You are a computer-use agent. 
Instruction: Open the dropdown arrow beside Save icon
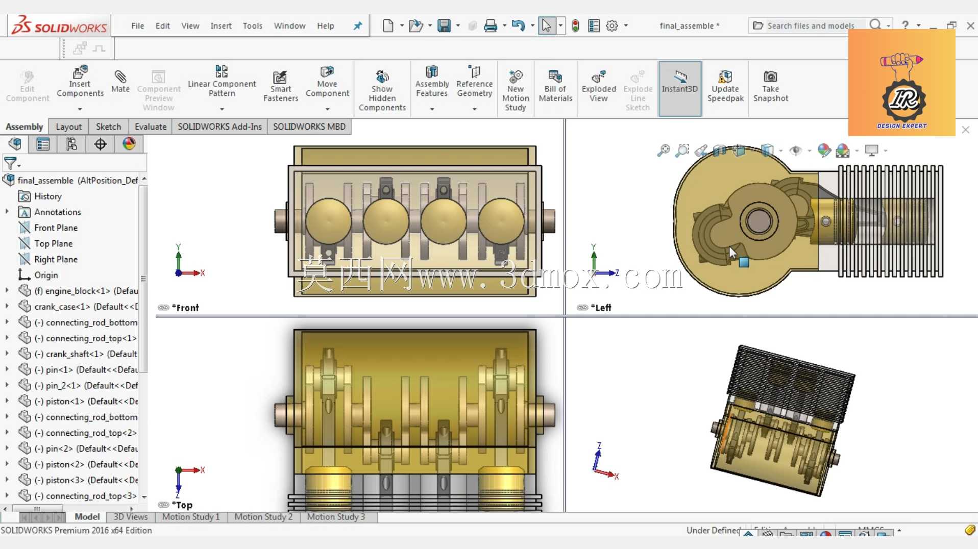[457, 26]
